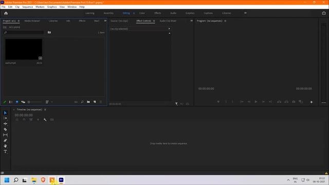Select the Selection tool arrow
This screenshot has width=329, height=185.
click(6, 113)
